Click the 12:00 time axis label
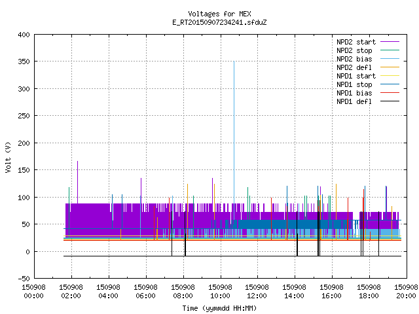Screen dimensions: 419x314 pyautogui.click(x=257, y=296)
